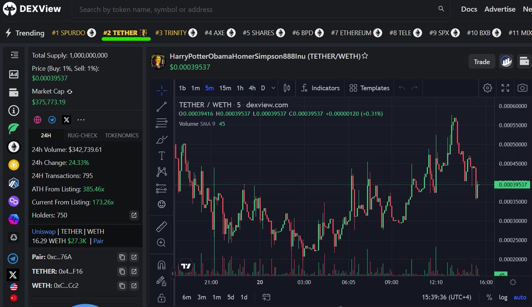Activate the zoom in tool

[x=162, y=243]
